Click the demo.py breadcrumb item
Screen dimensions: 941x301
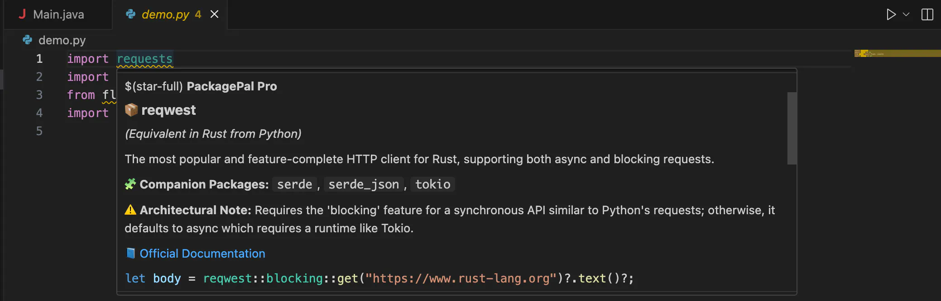coord(62,40)
